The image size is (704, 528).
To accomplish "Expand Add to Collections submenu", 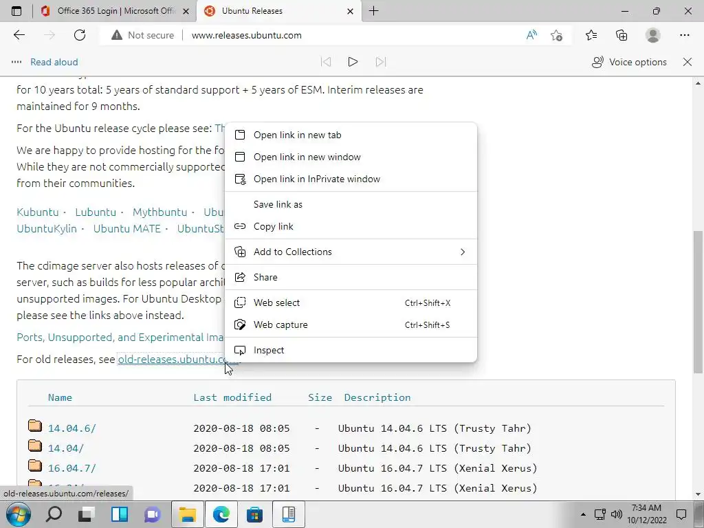I will click(351, 252).
